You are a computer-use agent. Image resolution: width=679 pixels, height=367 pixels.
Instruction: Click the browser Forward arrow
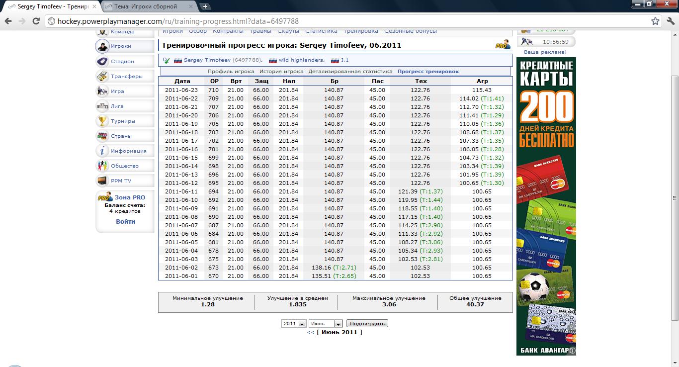pyautogui.click(x=22, y=21)
